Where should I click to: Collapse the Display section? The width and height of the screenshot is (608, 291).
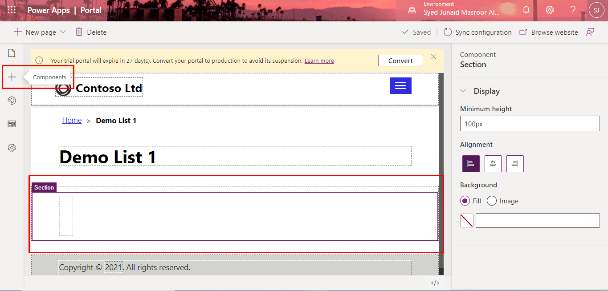tap(463, 91)
